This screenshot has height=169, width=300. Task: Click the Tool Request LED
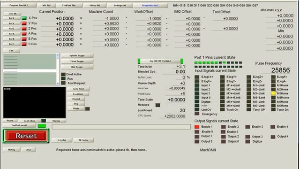pos(63,83)
